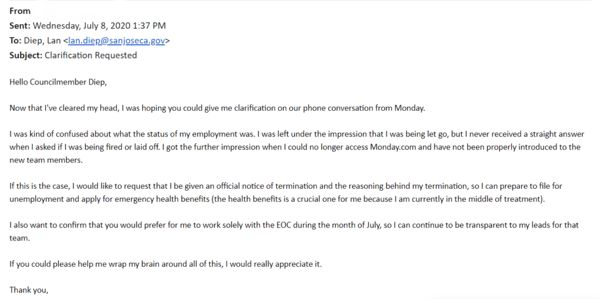Click the greeting "Hello Councilmember Diep,"
This screenshot has width=601, height=299.
click(58, 82)
